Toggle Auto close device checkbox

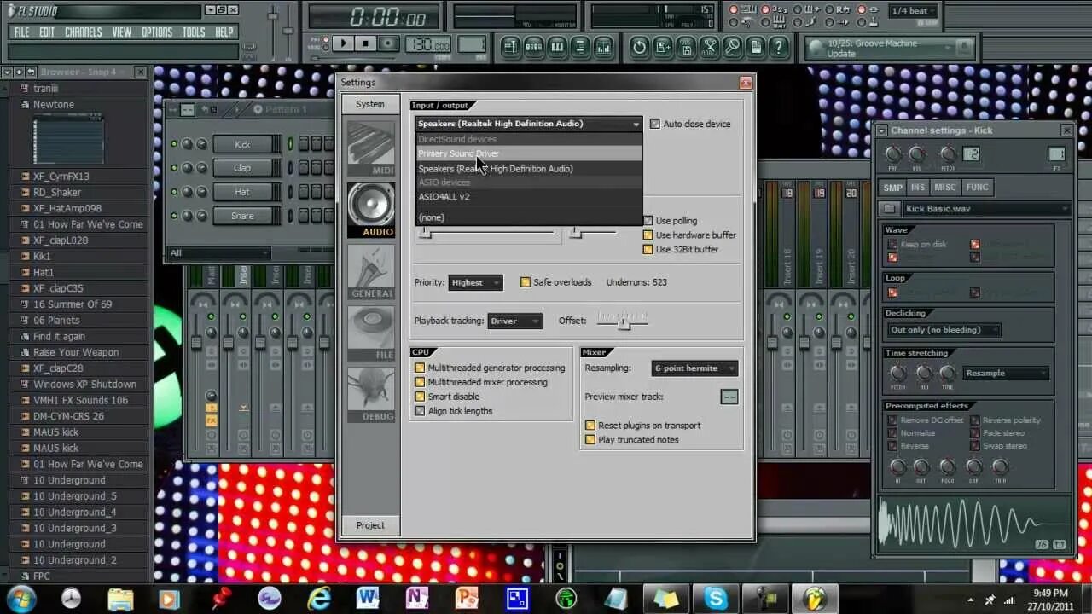point(655,124)
